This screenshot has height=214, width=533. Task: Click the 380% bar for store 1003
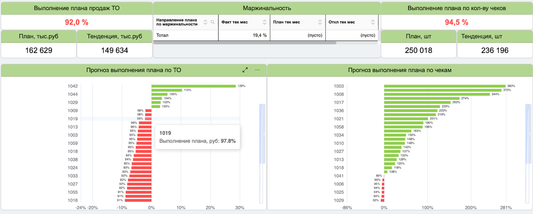[445, 86]
